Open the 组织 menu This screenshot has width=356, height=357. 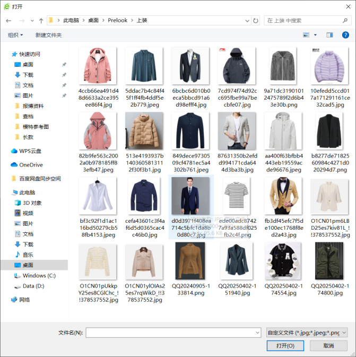click(x=15, y=35)
